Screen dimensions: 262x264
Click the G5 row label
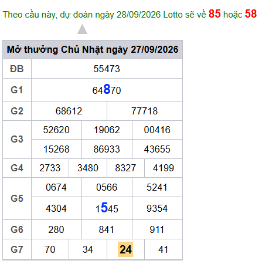point(17,198)
